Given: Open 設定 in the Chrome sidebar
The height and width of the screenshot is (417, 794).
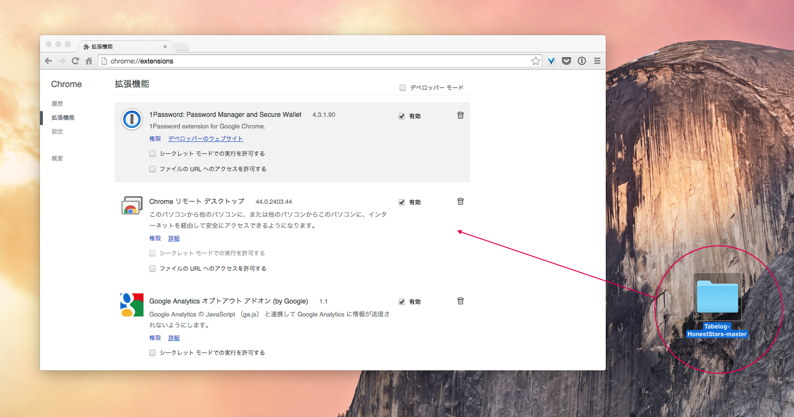Looking at the screenshot, I should [x=57, y=131].
